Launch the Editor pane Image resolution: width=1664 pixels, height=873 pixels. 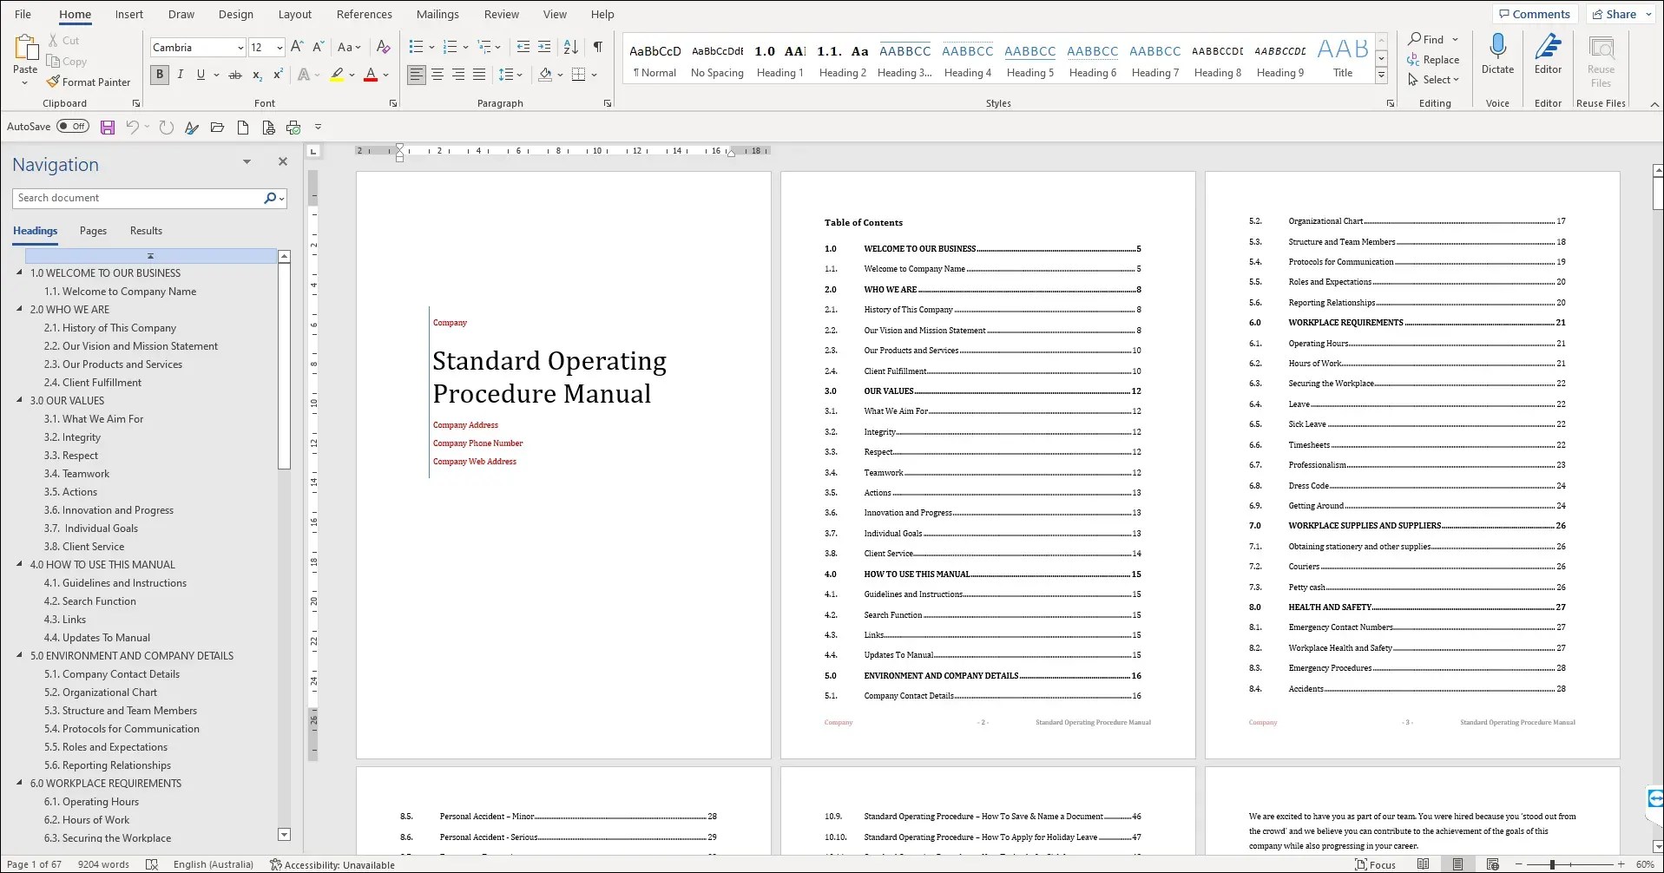(x=1548, y=52)
